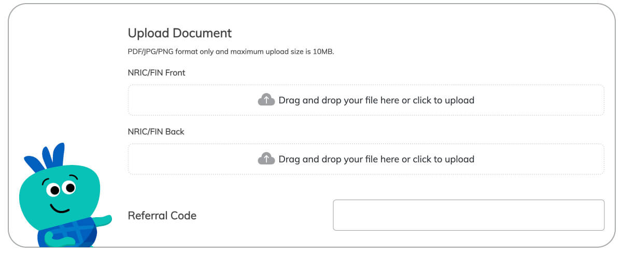The height and width of the screenshot is (257, 622).
Task: Click the mascot's smiling mouth
Action: pos(60,208)
